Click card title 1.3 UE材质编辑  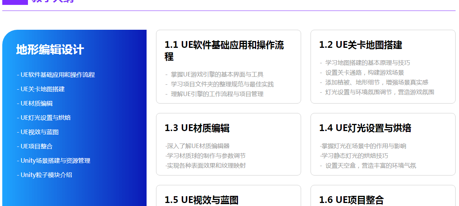tap(197, 128)
